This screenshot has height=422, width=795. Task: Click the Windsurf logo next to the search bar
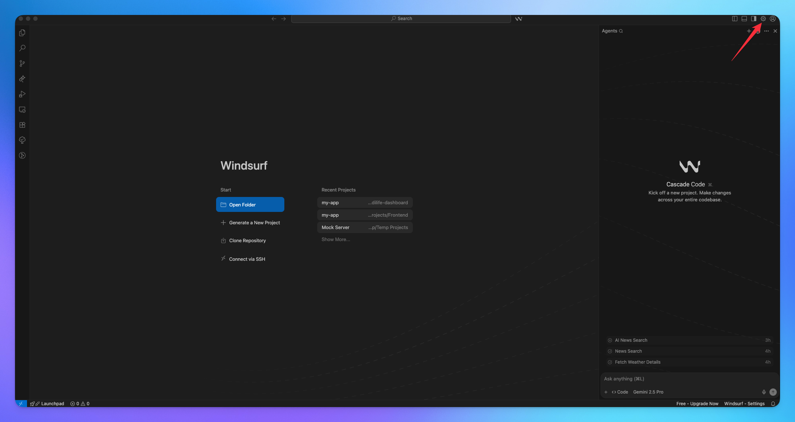pos(519,19)
